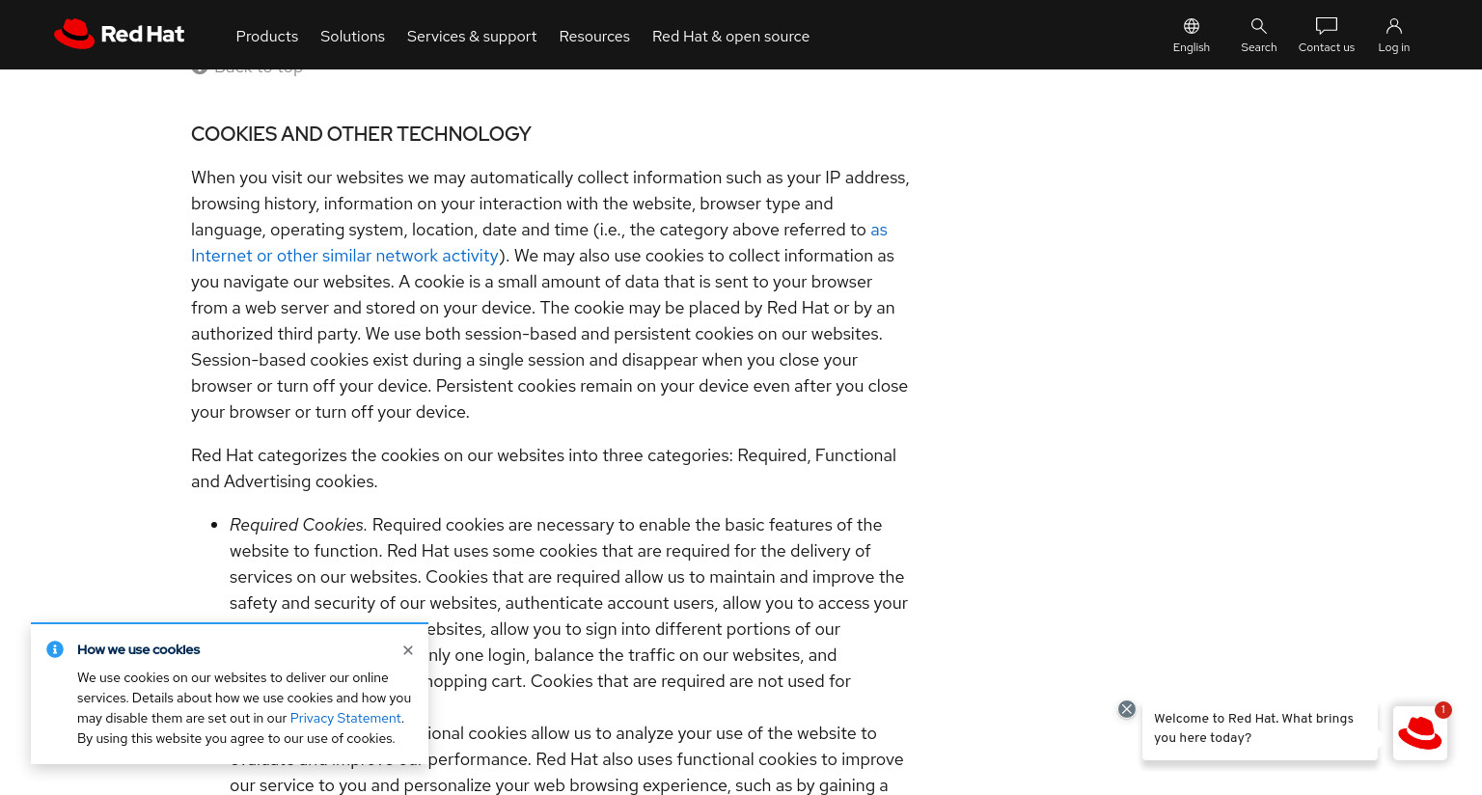
Task: Open Red Hat & open source menu
Action: click(x=730, y=36)
